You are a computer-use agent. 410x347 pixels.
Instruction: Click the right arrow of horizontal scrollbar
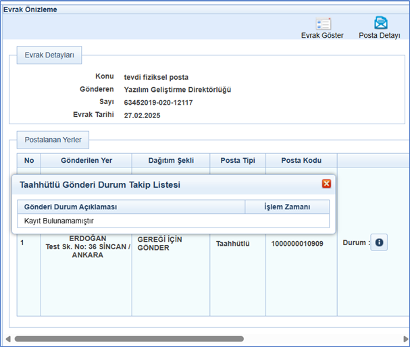click(404, 338)
